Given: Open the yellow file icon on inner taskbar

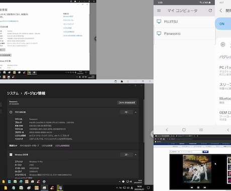Looking at the screenshot, I should (4, 181).
